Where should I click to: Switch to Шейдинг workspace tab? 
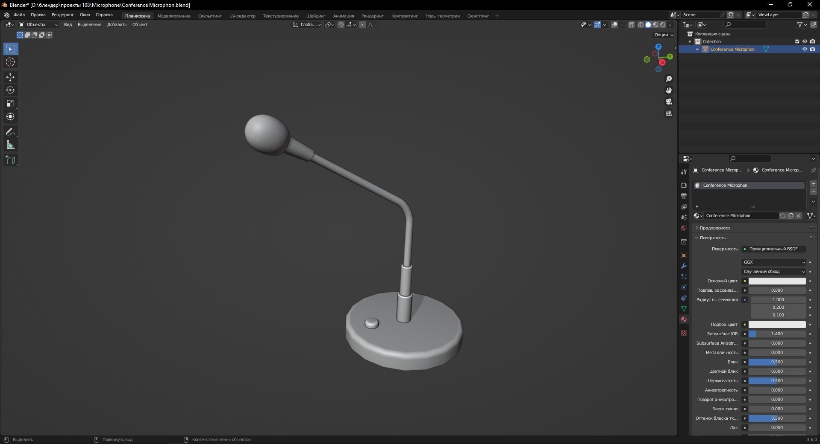pyautogui.click(x=316, y=16)
